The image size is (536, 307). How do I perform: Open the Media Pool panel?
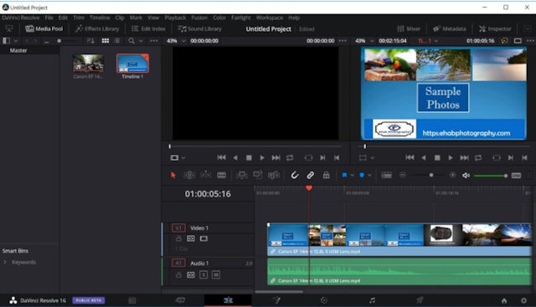tap(44, 28)
